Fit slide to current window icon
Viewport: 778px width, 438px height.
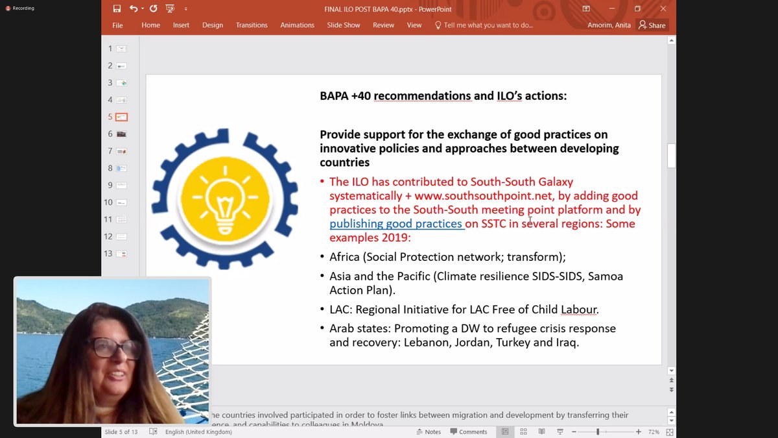click(671, 432)
